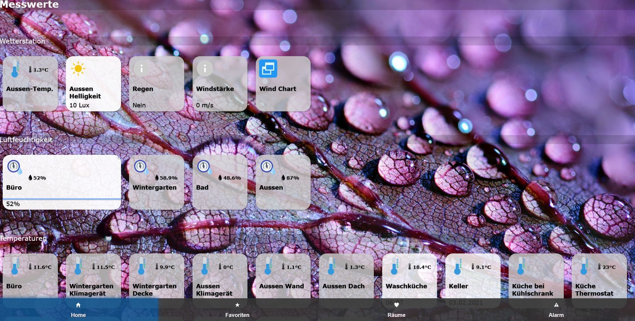Click the Messwerte page title
The height and width of the screenshot is (321, 635).
pos(29,4)
